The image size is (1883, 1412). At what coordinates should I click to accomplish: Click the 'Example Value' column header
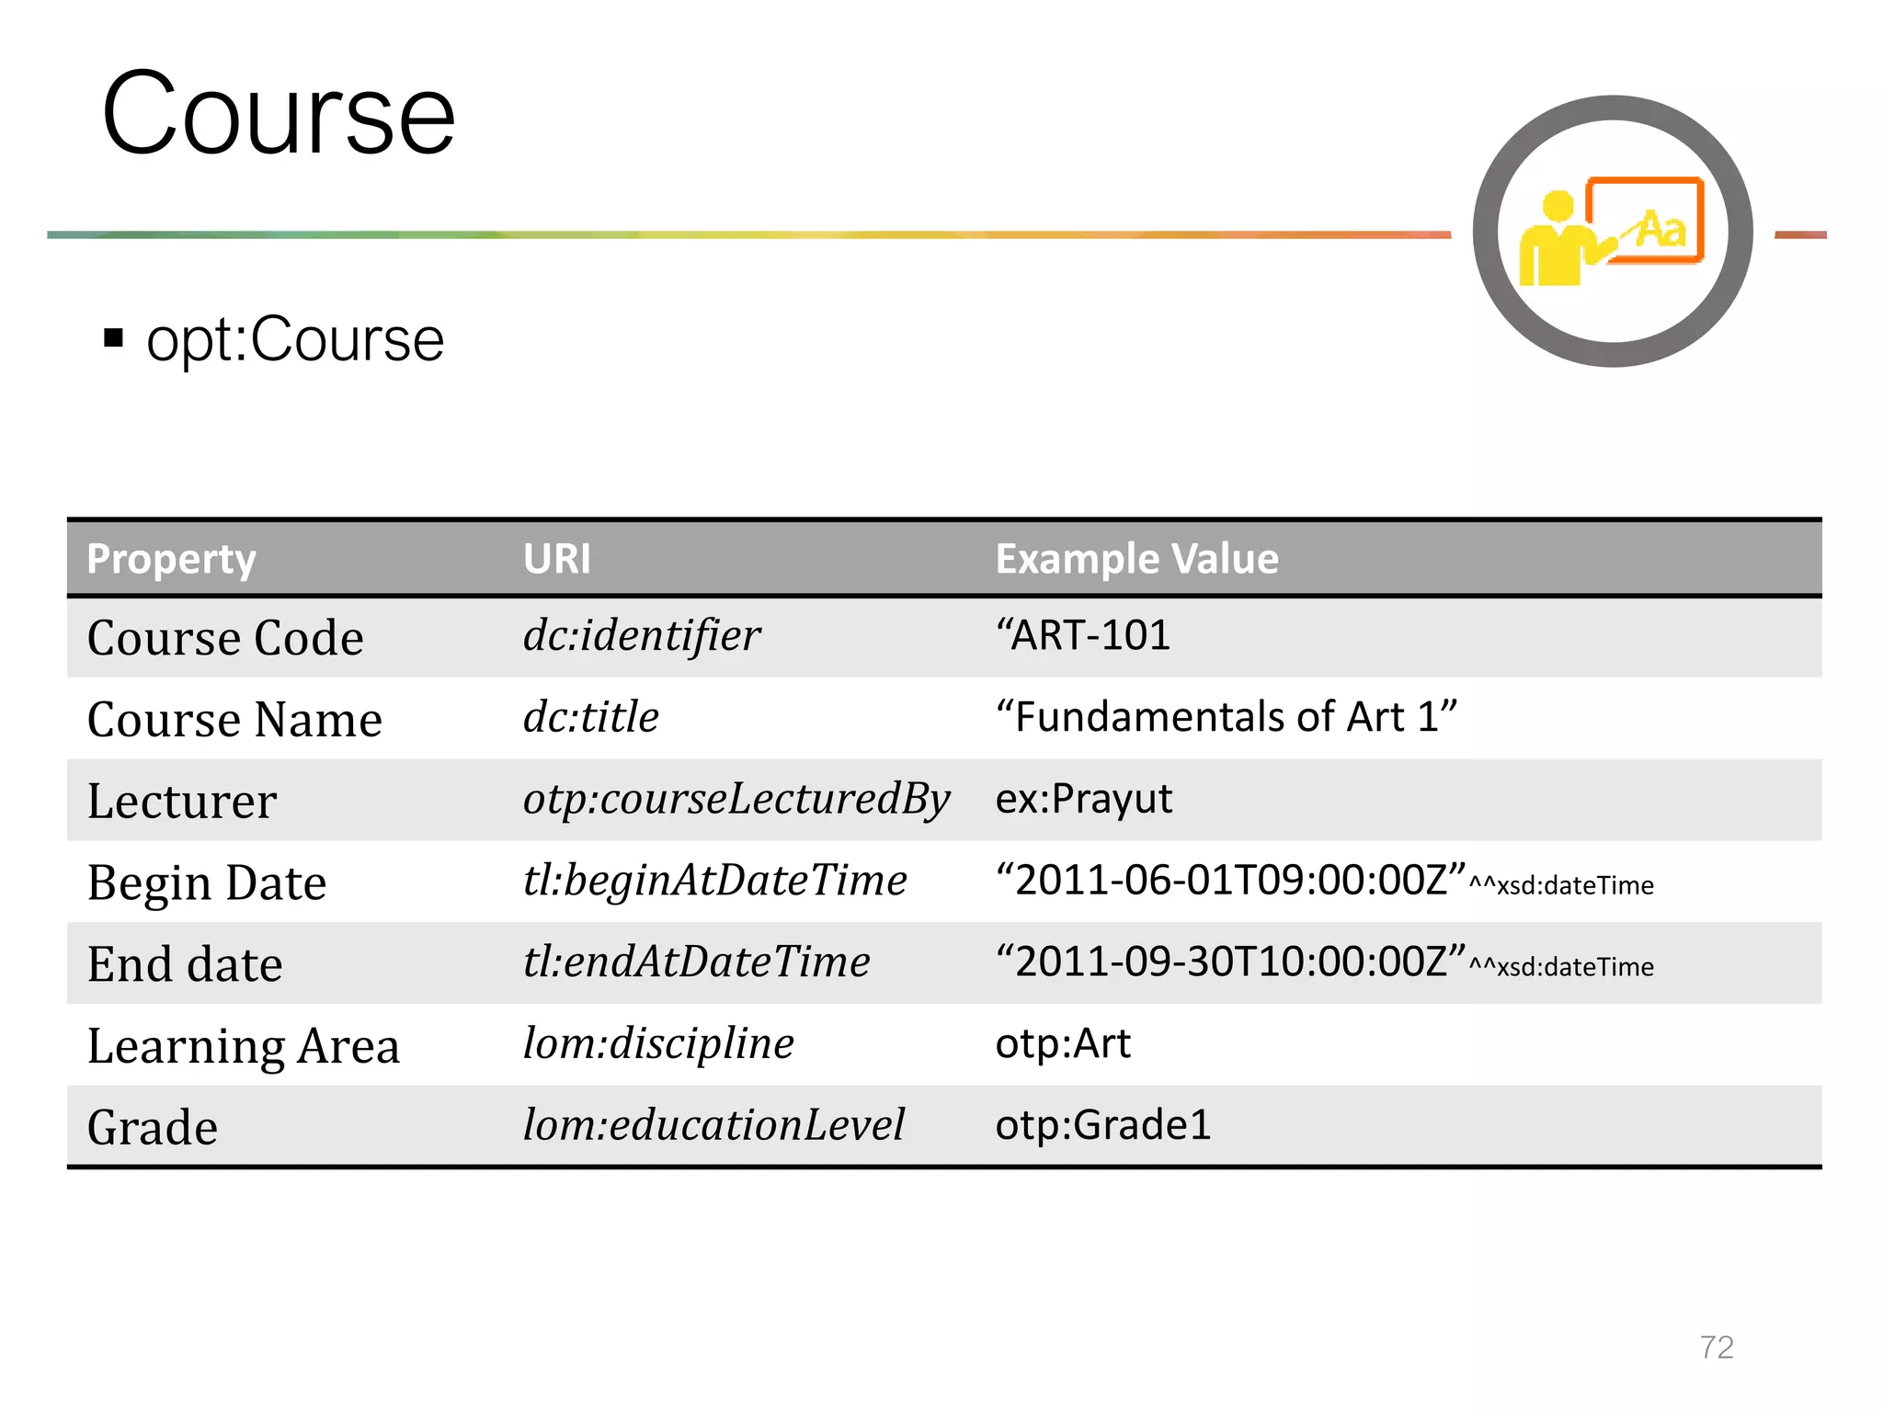[x=1137, y=558]
